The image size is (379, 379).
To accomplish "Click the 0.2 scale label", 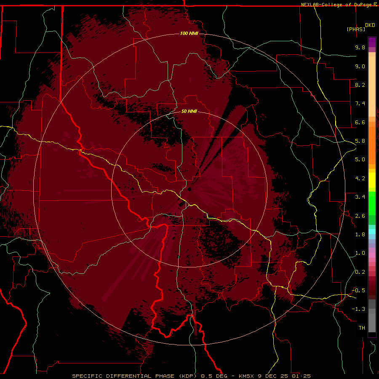I will [x=360, y=272].
